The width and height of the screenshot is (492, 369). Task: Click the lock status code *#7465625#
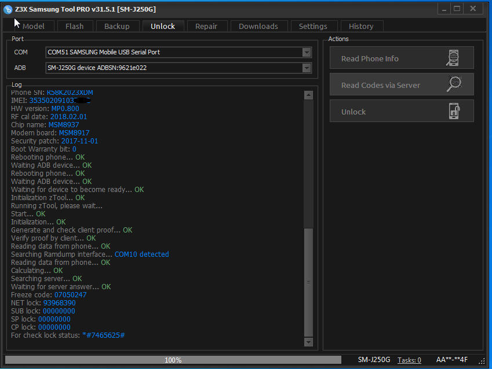pyautogui.click(x=103, y=335)
